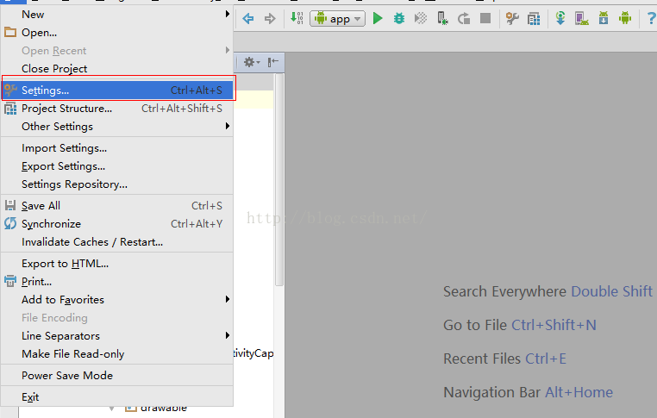The width and height of the screenshot is (657, 418).
Task: Open the project panel gear options
Action: (x=252, y=62)
